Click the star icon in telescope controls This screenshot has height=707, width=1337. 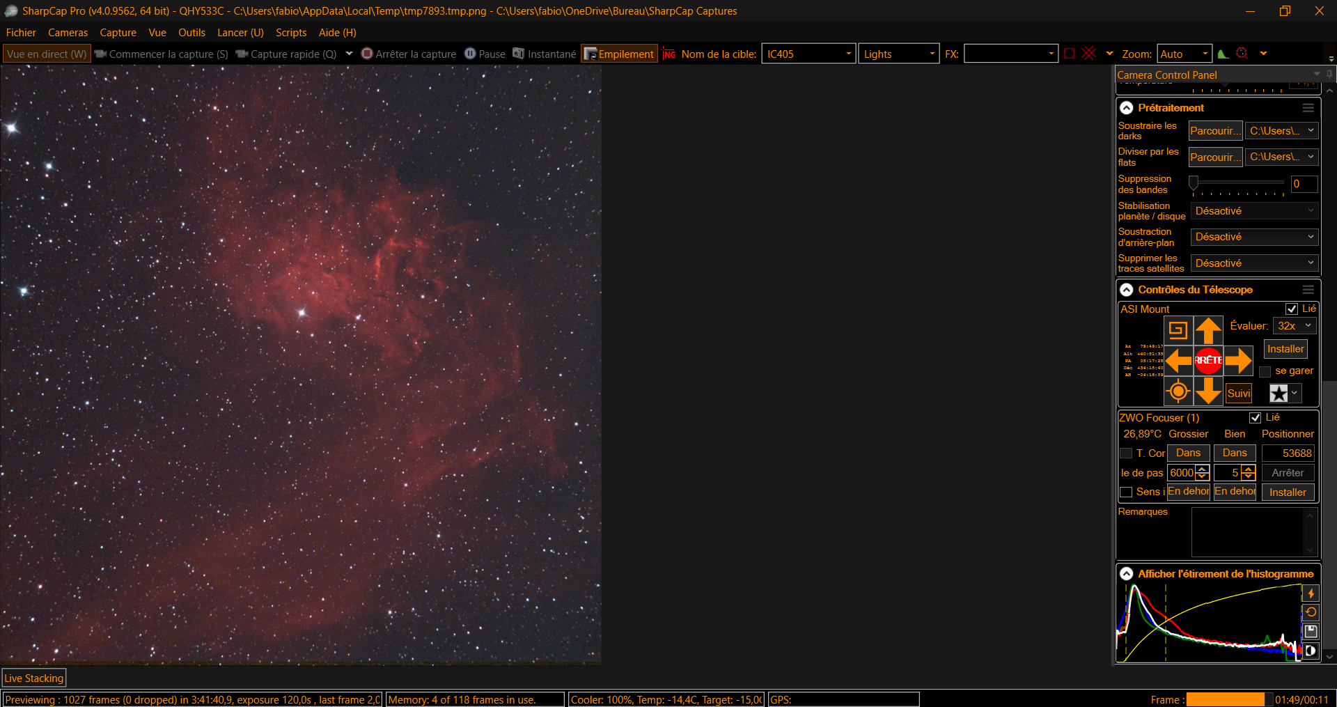coord(1279,394)
